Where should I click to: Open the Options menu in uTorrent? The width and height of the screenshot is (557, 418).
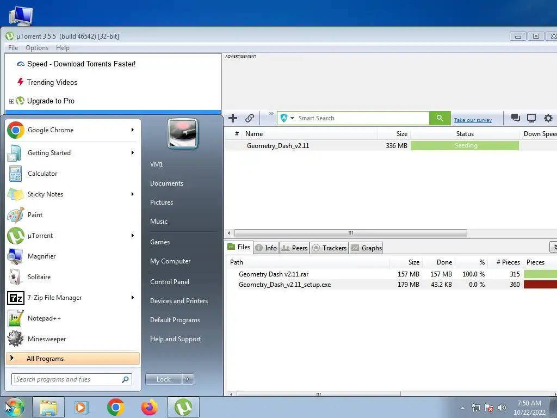(37, 48)
